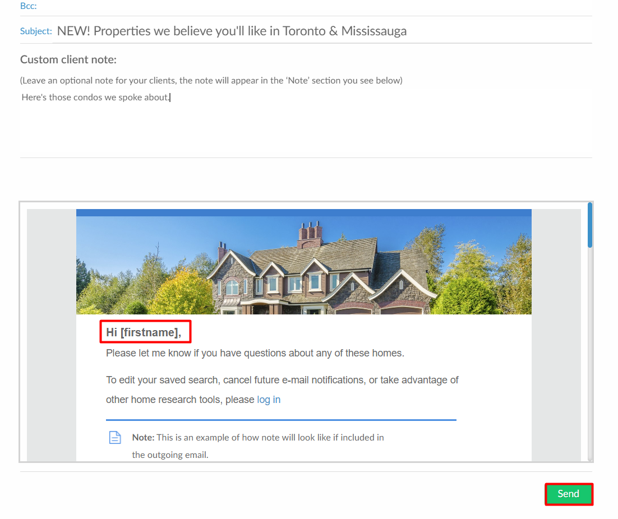Click into the Bcc field
618x519 pixels.
(315, 6)
